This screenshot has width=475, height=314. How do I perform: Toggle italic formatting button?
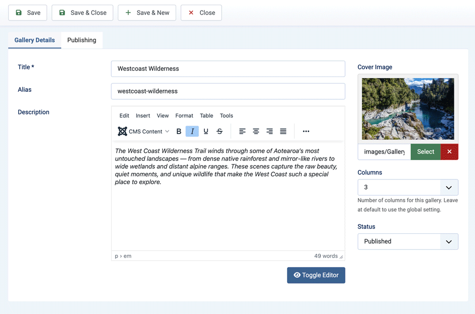(192, 131)
